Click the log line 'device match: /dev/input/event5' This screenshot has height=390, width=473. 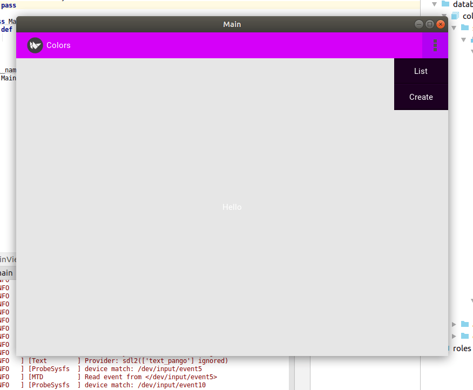click(143, 368)
